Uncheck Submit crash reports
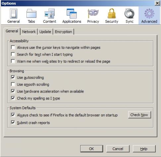This screenshot has height=157, width=161. [x=13, y=123]
